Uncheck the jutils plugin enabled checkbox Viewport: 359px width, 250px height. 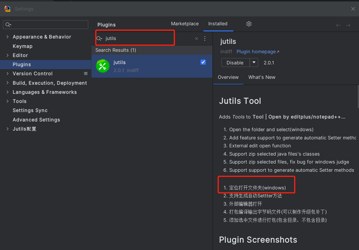[x=203, y=62]
